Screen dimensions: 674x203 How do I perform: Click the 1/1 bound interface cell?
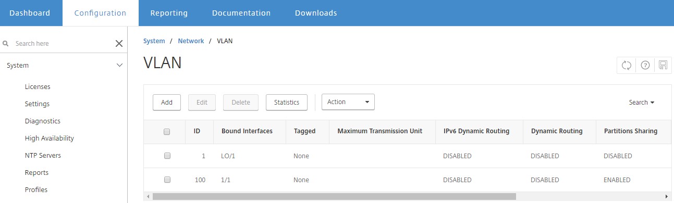click(225, 180)
